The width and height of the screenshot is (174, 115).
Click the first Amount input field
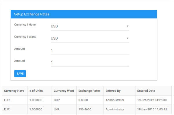click(90, 50)
